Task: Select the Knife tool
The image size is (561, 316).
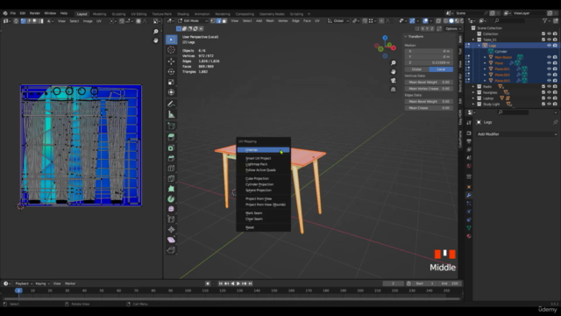Action: pos(172,178)
